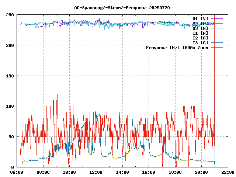
Task: Click the 20:00 x-axis tick label
Action: coord(201,172)
